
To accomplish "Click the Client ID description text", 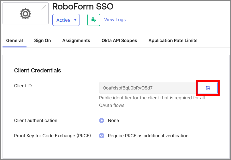I will (x=152, y=102).
